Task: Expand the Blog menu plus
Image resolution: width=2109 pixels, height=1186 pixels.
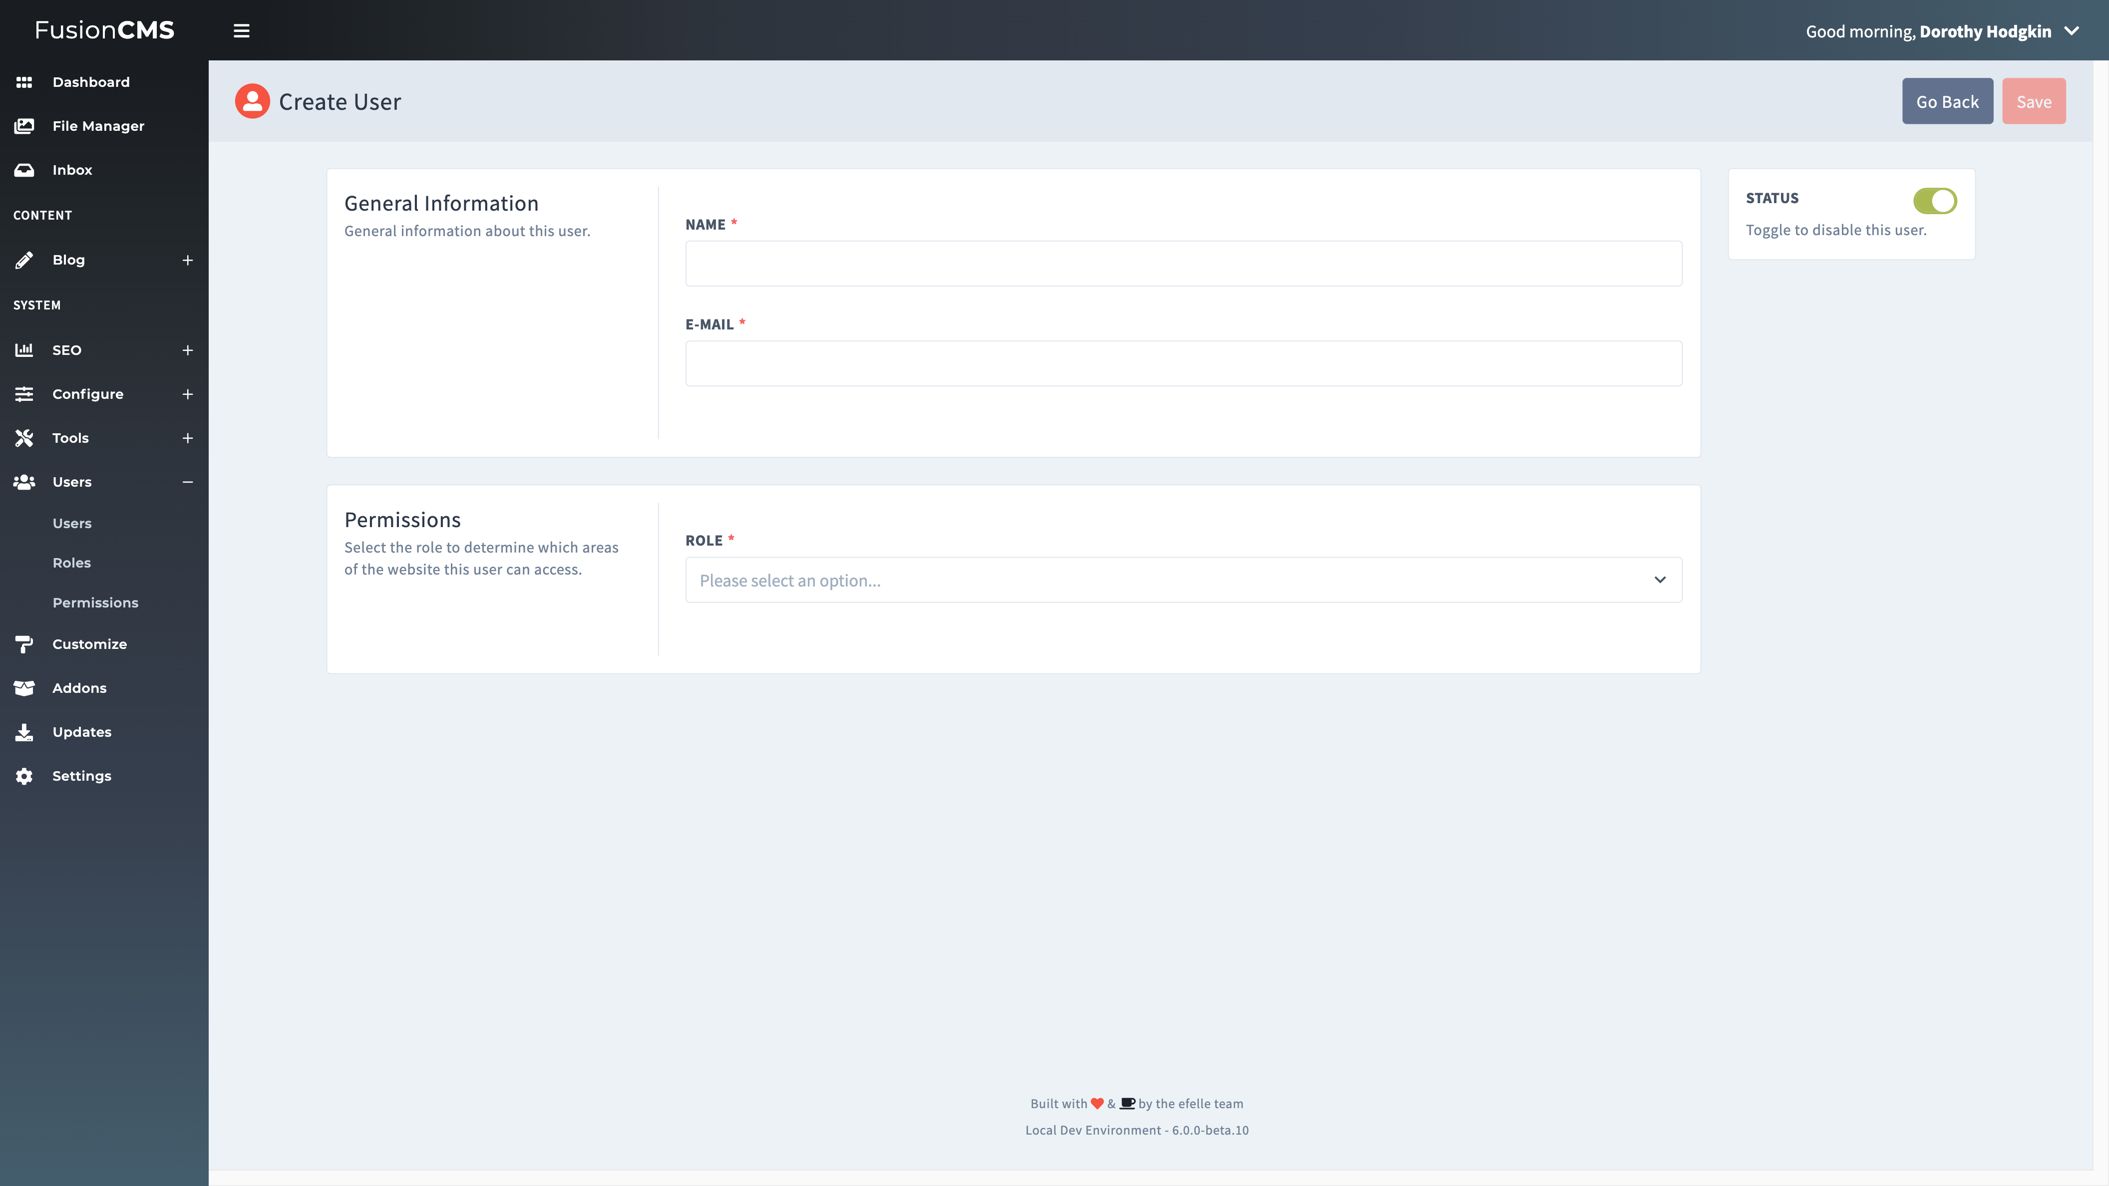Action: point(188,260)
